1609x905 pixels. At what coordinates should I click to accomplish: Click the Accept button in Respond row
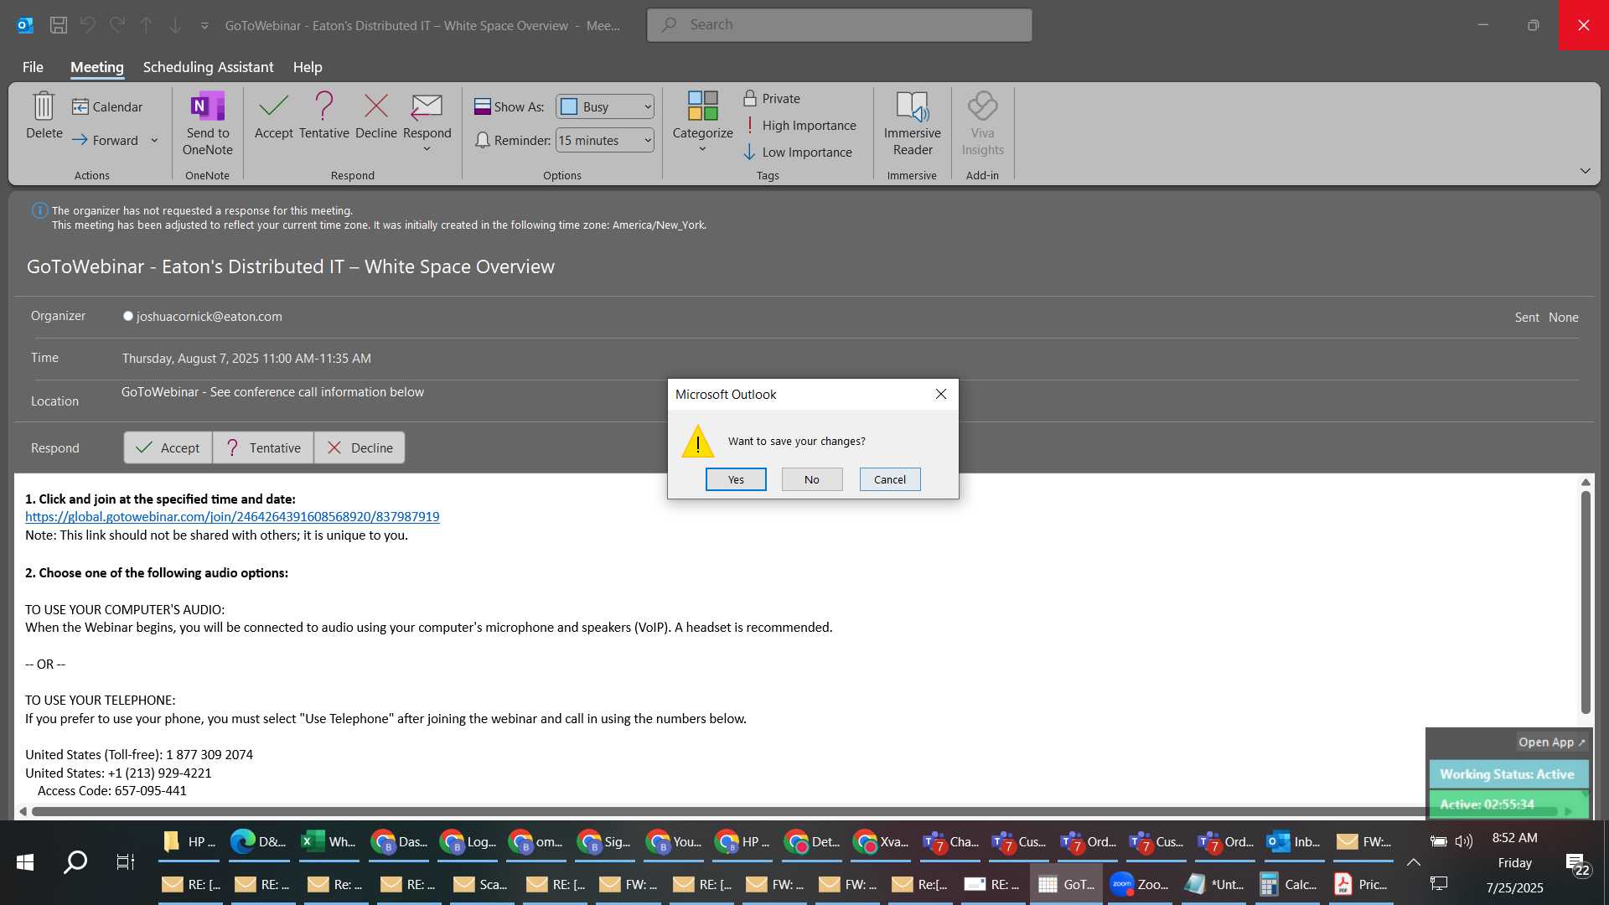pos(168,447)
